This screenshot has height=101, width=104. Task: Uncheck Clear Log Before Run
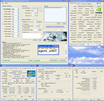pyautogui.click(x=23, y=26)
